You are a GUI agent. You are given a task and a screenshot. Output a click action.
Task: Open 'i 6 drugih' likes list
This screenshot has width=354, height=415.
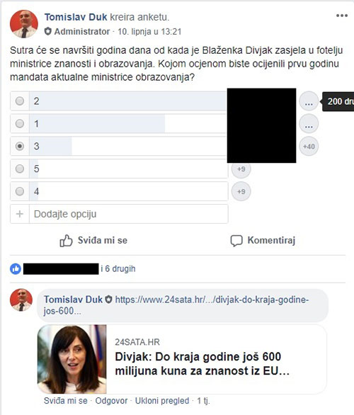pyautogui.click(x=118, y=269)
